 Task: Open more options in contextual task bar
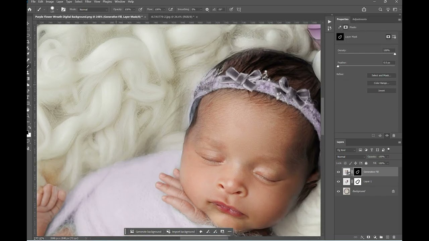tap(230, 232)
